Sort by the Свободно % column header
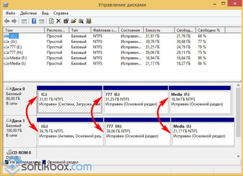 click(x=210, y=30)
